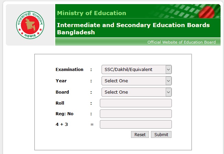The width and height of the screenshot is (224, 154).
Task: Click the Bangladesh government seal logo
Action: click(30, 25)
